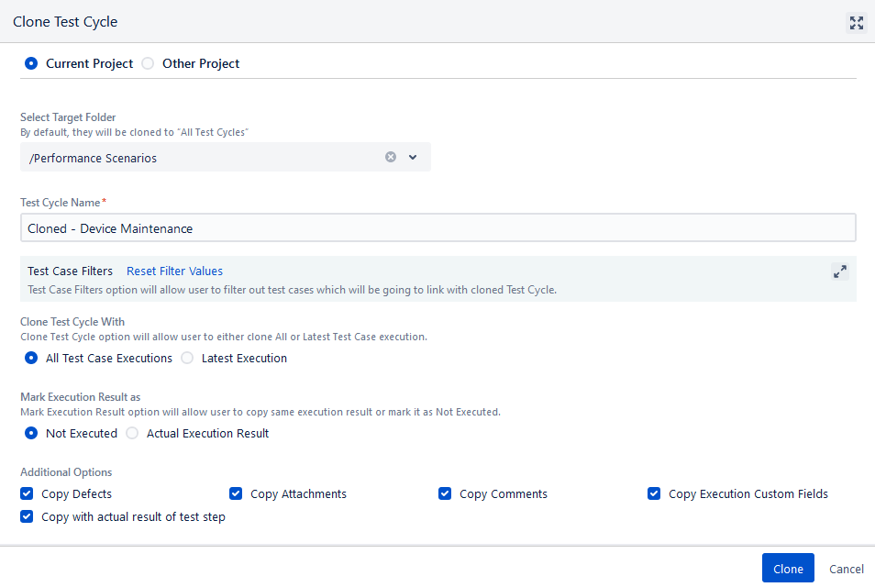Choose Latest Execution radio button
This screenshot has width=875, height=587.
pos(187,358)
